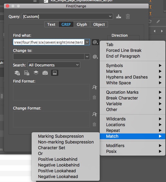Expand the Quotation Marks submenu
Viewport: 166px width, 182px height.
133,92
